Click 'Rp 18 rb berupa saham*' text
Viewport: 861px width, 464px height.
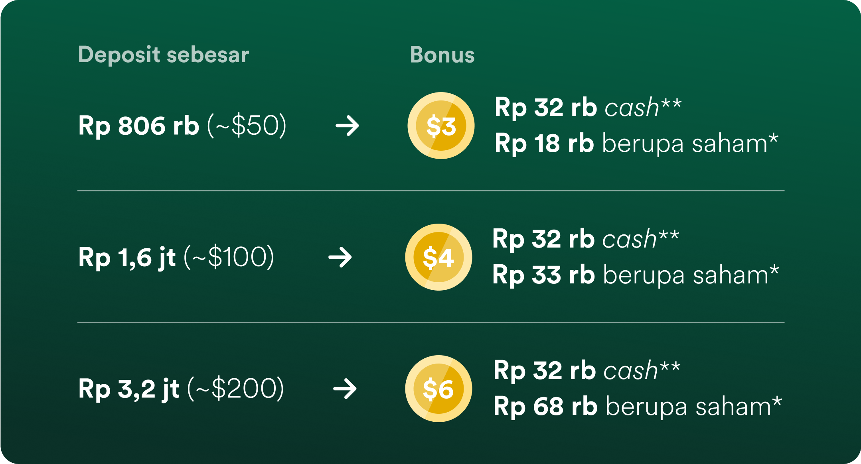pos(636,144)
